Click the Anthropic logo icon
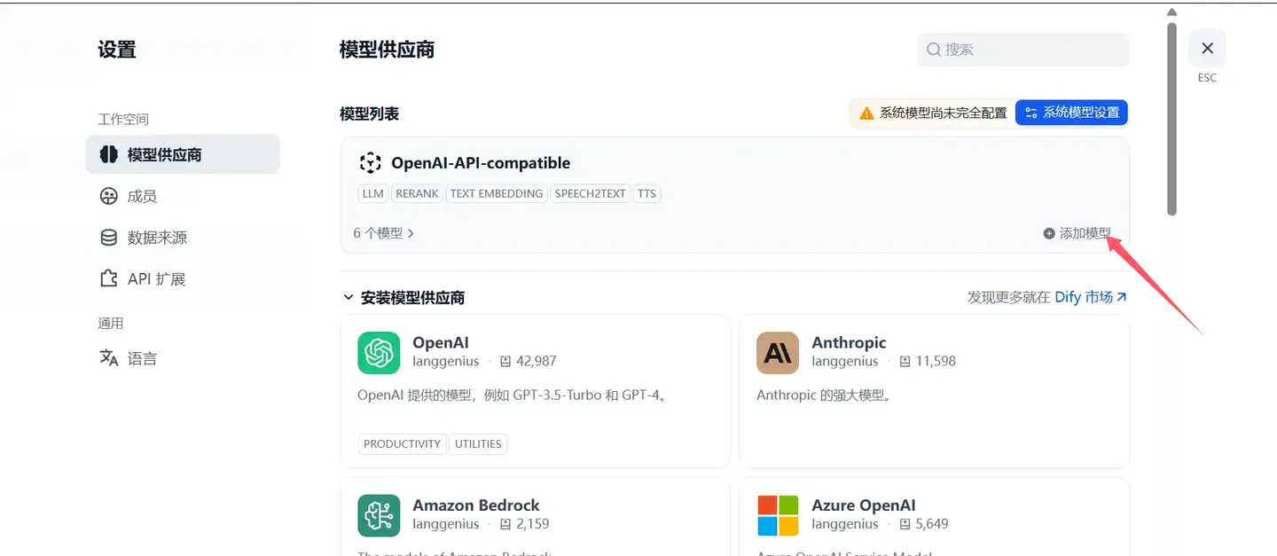The height and width of the screenshot is (556, 1277). pos(778,353)
